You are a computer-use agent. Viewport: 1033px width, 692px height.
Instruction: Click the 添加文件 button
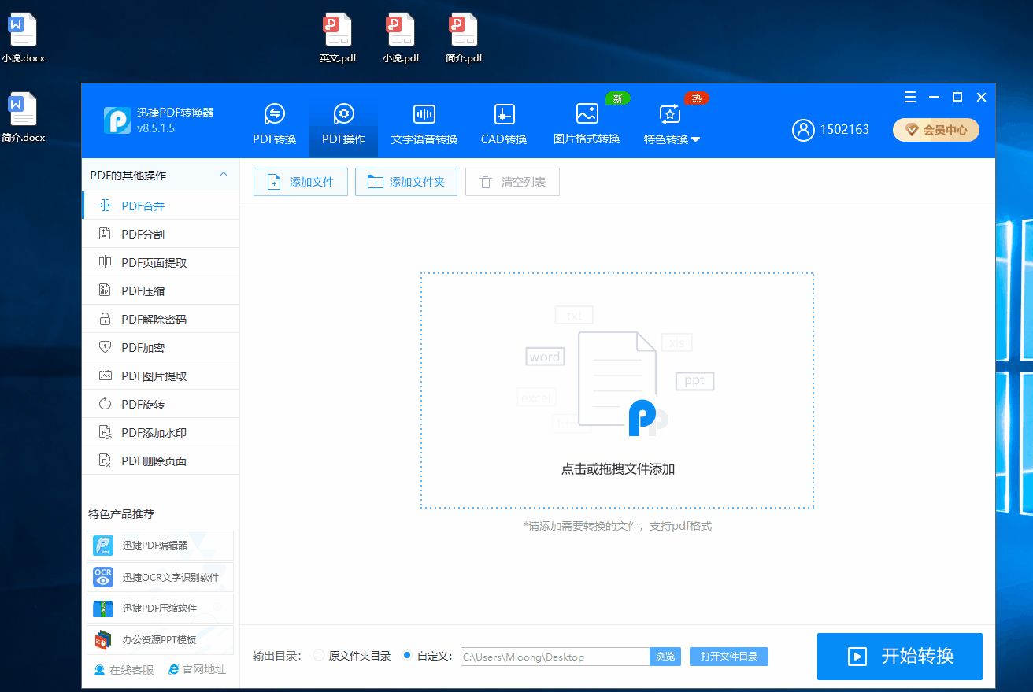pyautogui.click(x=300, y=182)
